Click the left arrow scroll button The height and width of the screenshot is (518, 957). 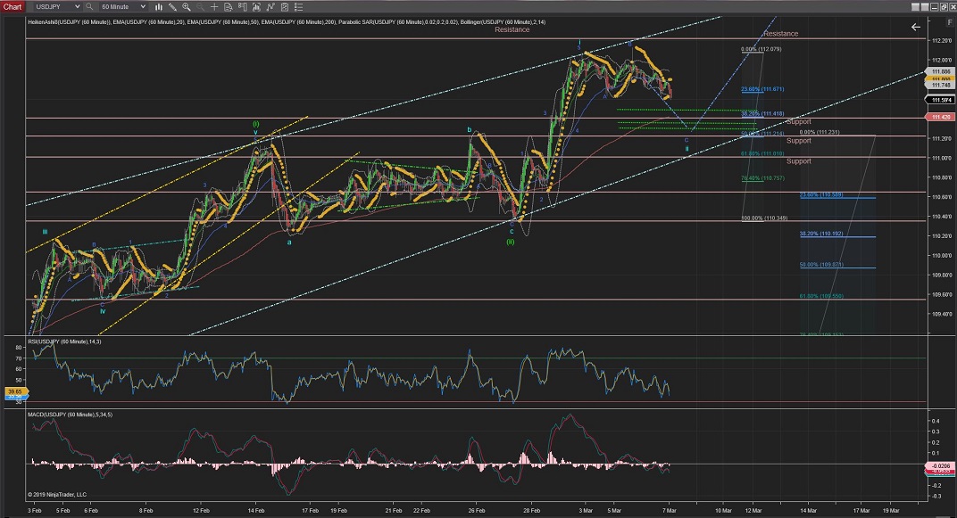pos(915,28)
